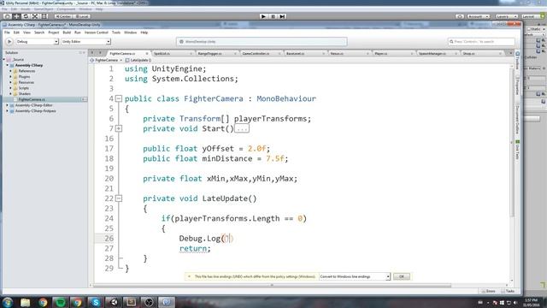Open the tab overflow list arrow
The height and width of the screenshot is (308, 547).
tap(511, 53)
